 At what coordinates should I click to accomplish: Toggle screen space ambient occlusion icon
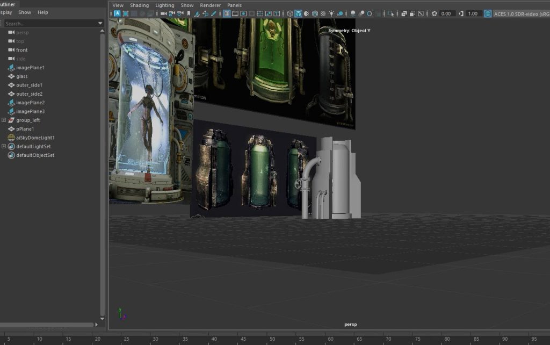click(x=353, y=13)
